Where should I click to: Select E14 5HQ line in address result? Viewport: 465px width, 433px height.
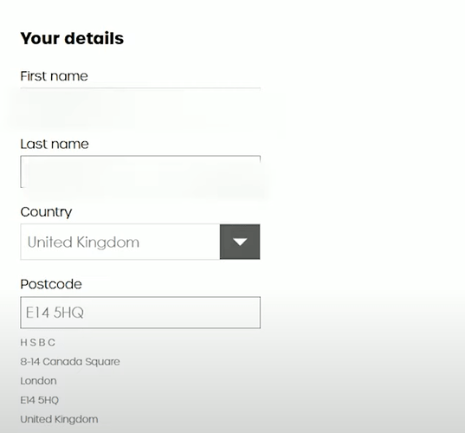[x=40, y=400]
